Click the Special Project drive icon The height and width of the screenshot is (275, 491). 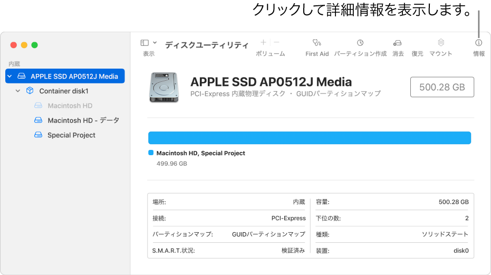(x=38, y=135)
